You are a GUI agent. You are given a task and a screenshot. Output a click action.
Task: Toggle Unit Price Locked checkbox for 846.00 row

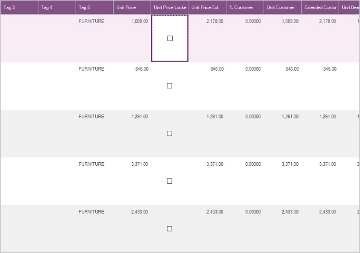click(170, 85)
